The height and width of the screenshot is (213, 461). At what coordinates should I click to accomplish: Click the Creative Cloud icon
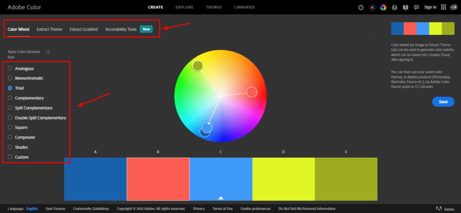pos(454,7)
